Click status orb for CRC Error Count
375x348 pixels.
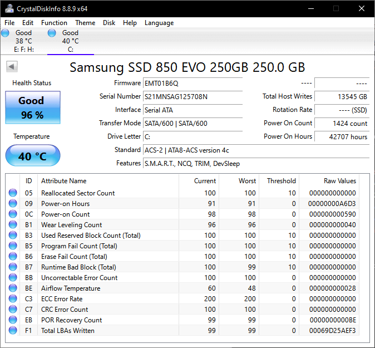(13, 309)
